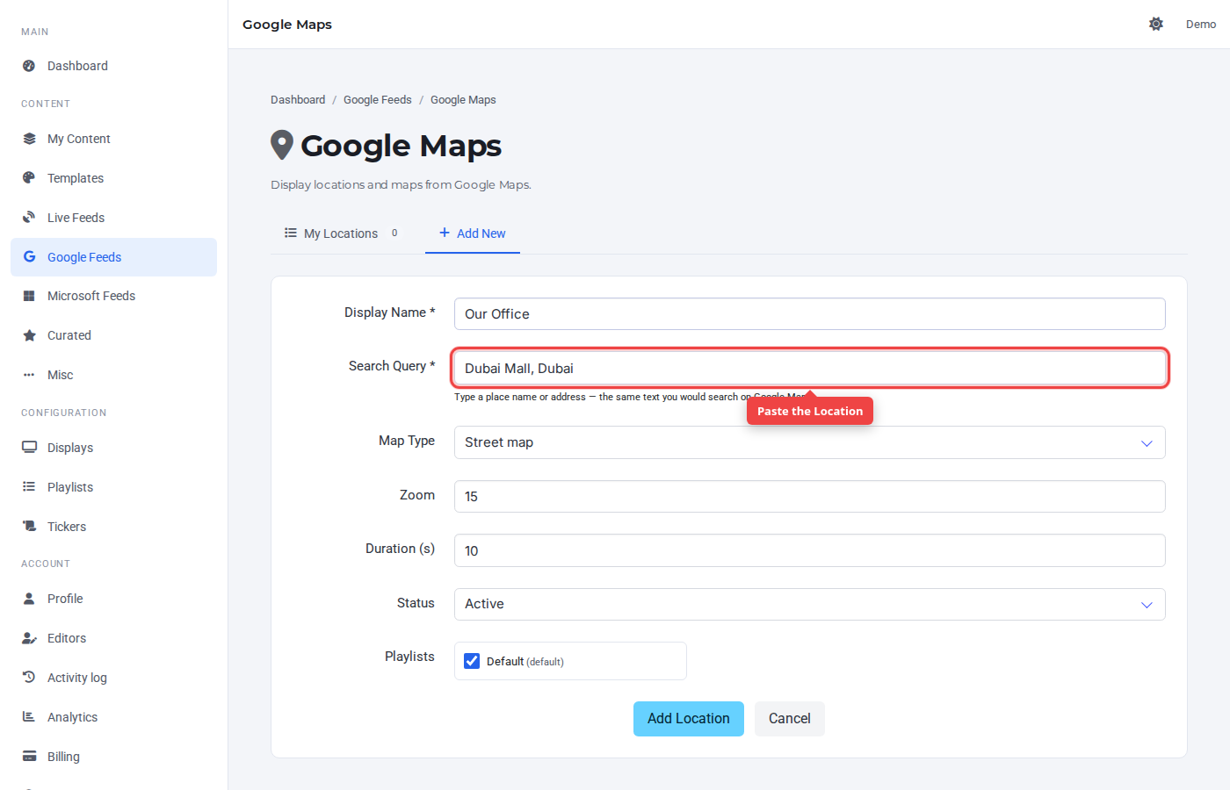Click the Analytics chart icon
1230x790 pixels.
(29, 717)
